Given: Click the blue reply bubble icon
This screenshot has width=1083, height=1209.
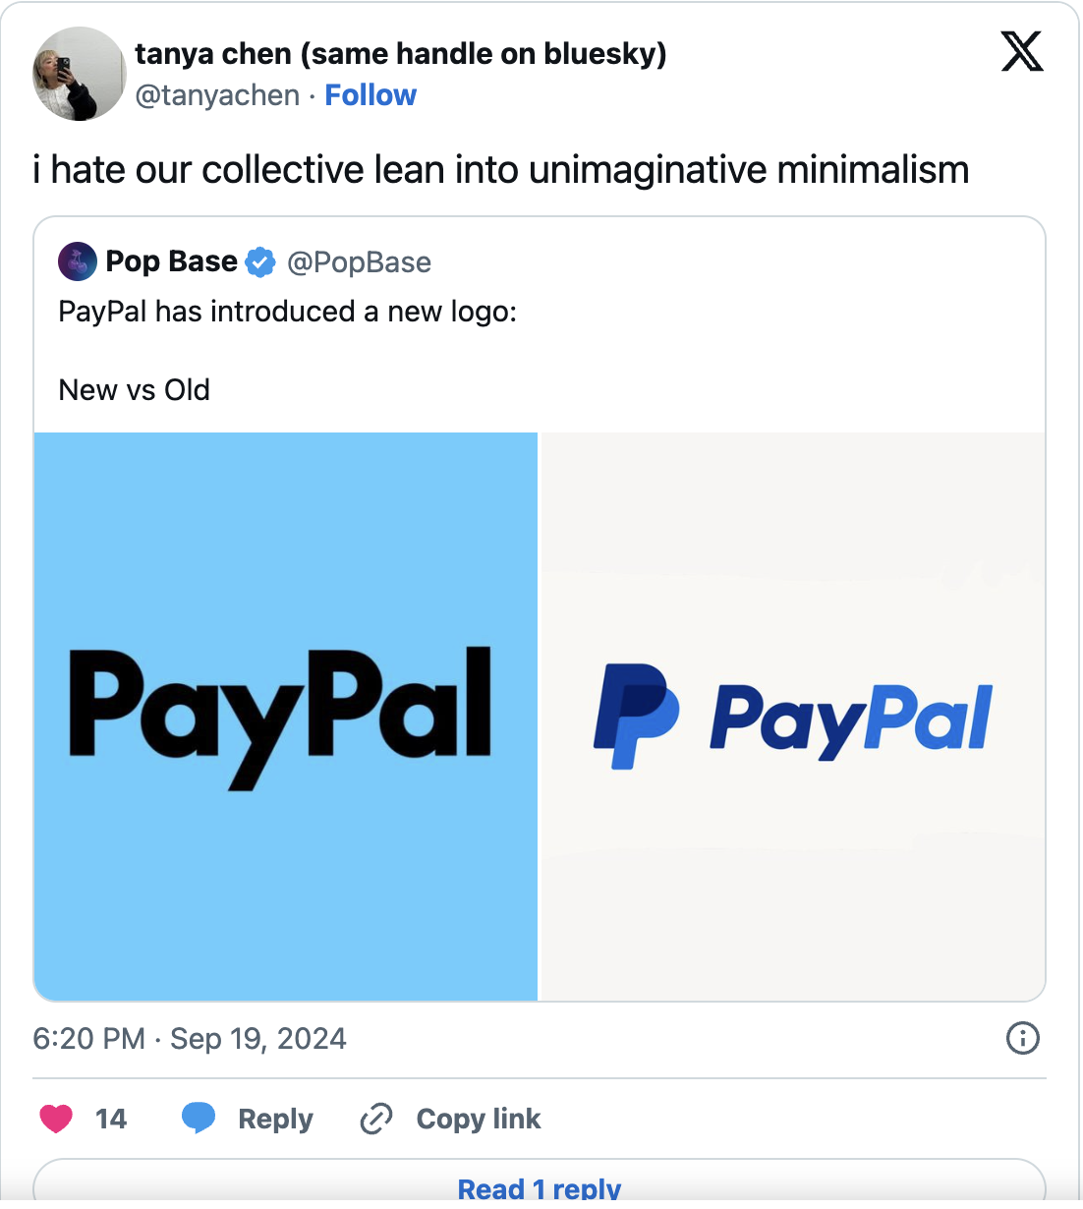Looking at the screenshot, I should (199, 1119).
